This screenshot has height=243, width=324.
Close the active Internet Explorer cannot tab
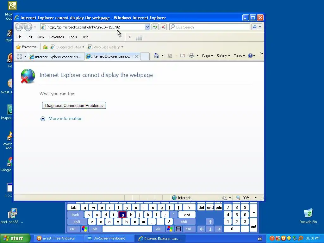pyautogui.click(x=136, y=56)
